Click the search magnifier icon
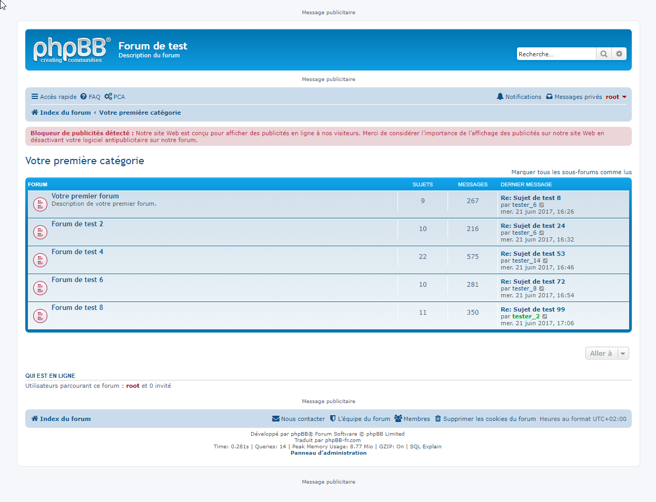Screen dimensions: 656x502 tap(603, 54)
